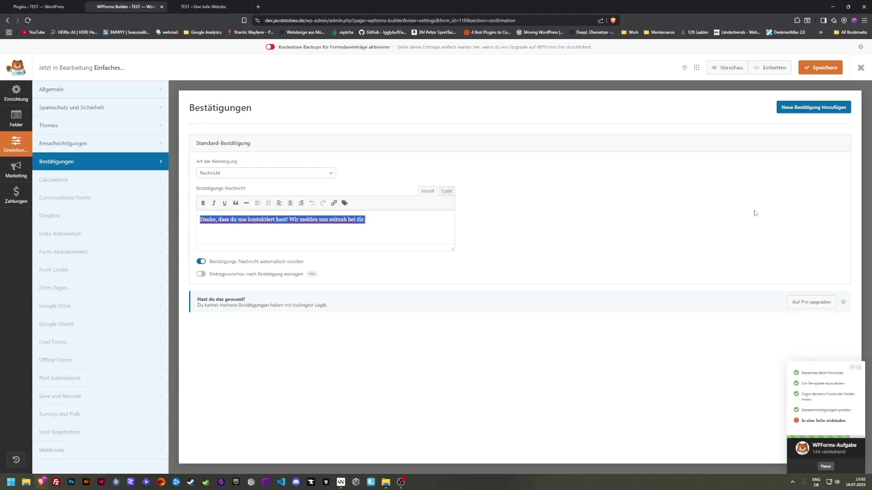This screenshot has width=872, height=490.
Task: Create a bulleted list in the editor
Action: point(258,203)
